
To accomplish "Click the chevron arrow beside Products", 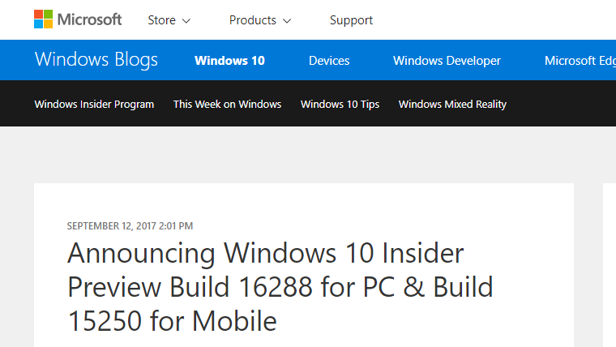I will pos(287,21).
